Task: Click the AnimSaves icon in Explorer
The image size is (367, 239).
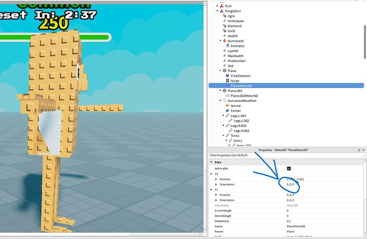Action: coord(224,21)
